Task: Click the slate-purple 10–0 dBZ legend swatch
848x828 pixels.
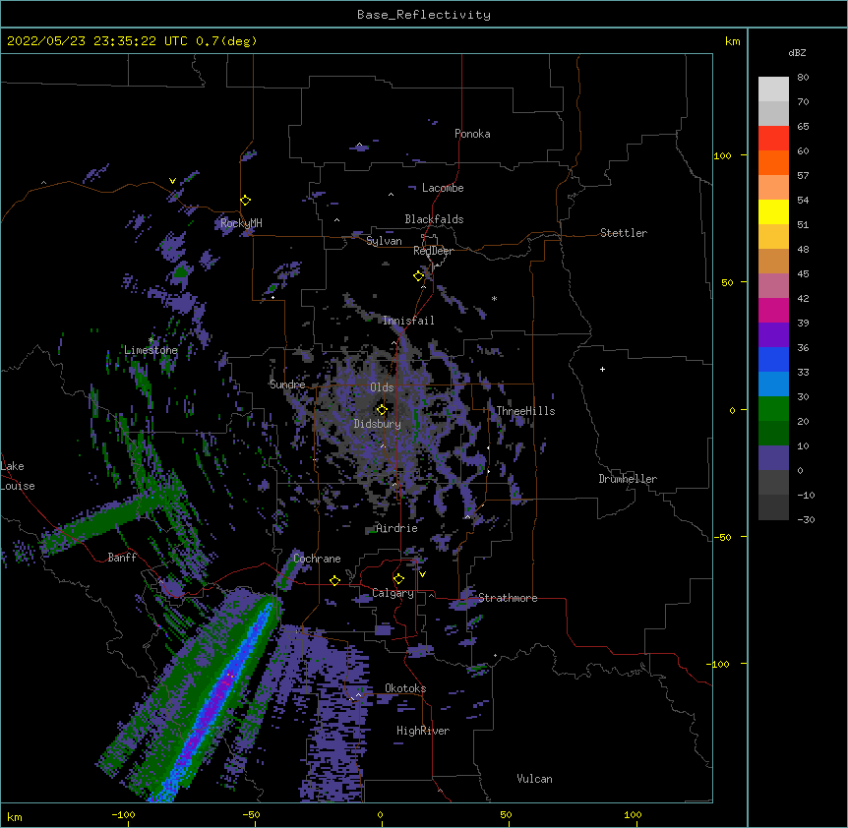Action: pos(773,458)
